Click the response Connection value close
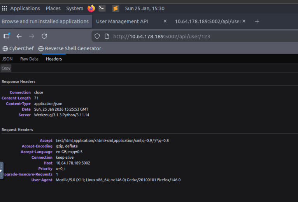The height and width of the screenshot is (202, 298). [39, 92]
